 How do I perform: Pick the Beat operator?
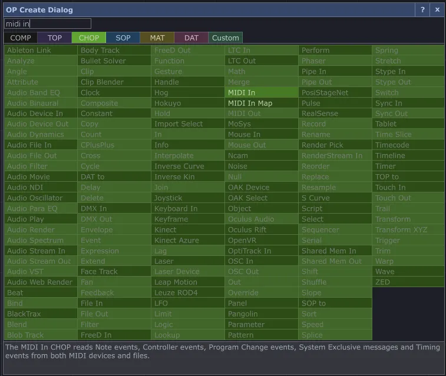[41, 293]
